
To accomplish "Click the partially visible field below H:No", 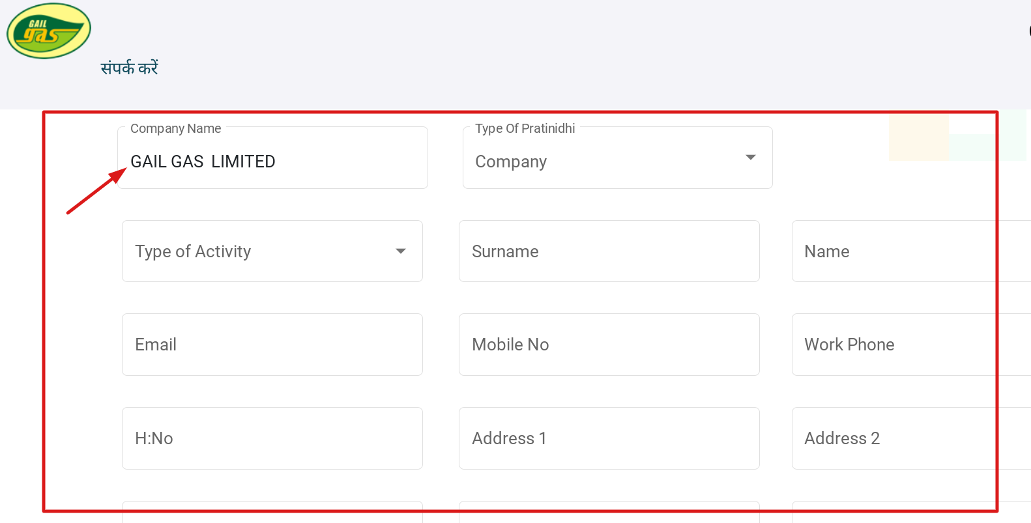I will click(x=272, y=513).
